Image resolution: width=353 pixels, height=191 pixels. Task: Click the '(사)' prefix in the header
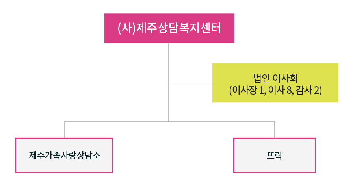127,28
